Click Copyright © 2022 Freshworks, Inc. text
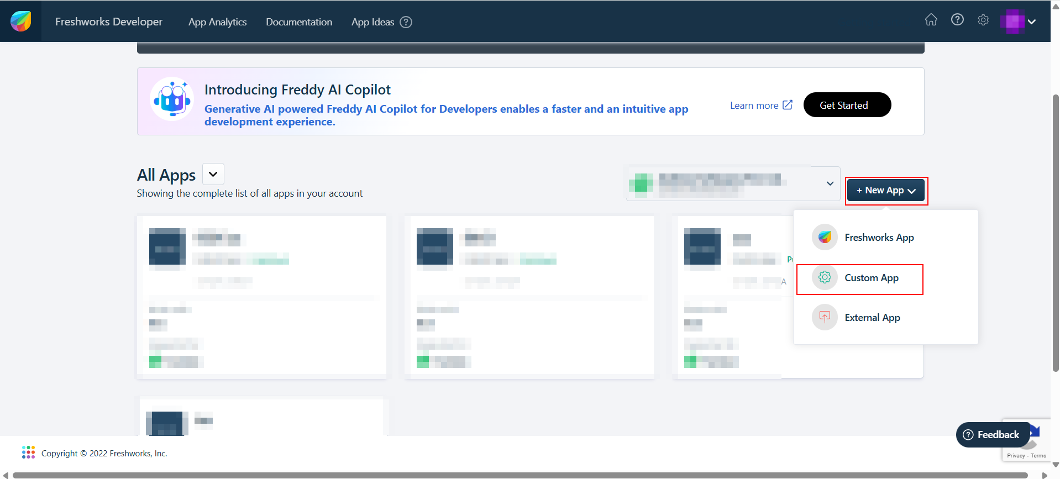Image resolution: width=1060 pixels, height=479 pixels. pos(104,453)
